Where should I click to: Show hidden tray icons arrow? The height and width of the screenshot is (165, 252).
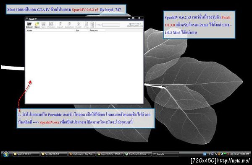(x=210, y=154)
